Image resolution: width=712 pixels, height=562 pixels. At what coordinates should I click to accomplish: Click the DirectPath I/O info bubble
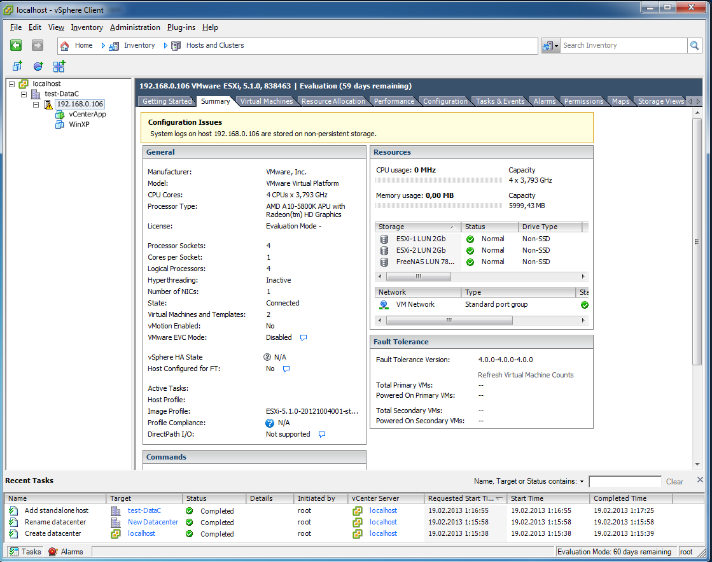[x=322, y=434]
